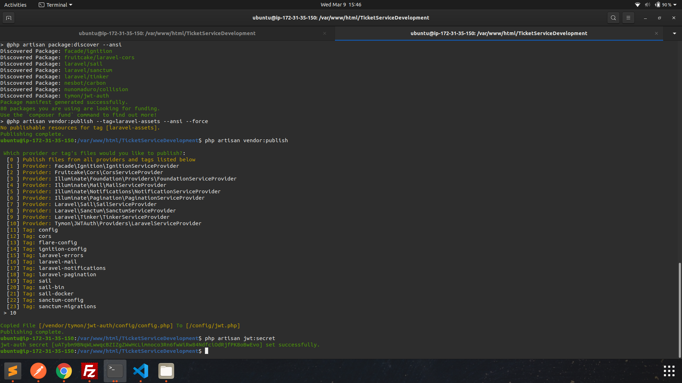Focus Terminal from the dock
Image resolution: width=682 pixels, height=383 pixels.
115,371
